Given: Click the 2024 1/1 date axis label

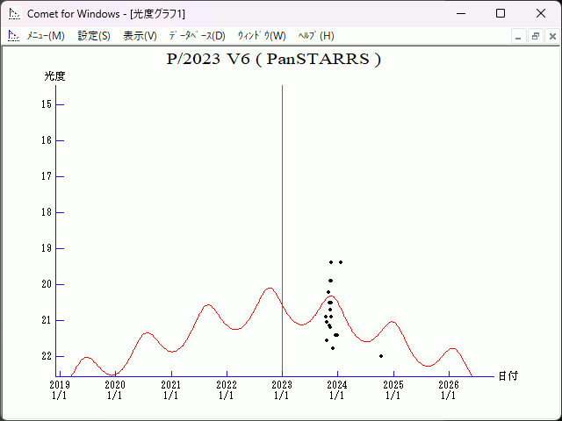Looking at the screenshot, I should pyautogui.click(x=337, y=389).
